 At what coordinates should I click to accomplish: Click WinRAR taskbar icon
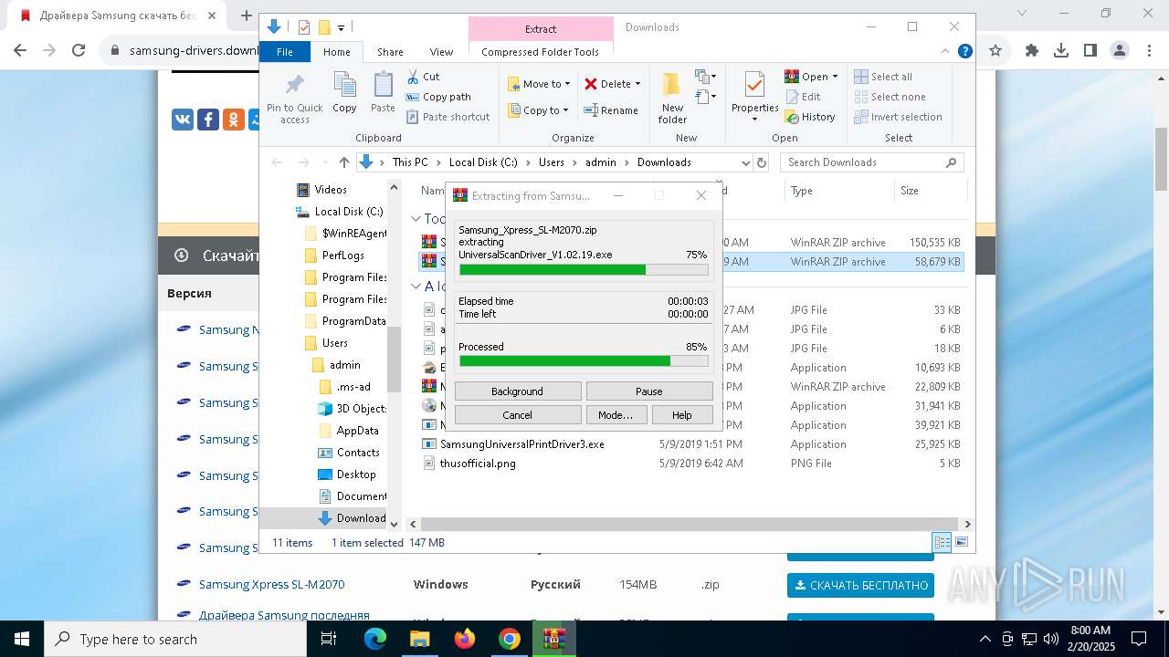click(553, 639)
